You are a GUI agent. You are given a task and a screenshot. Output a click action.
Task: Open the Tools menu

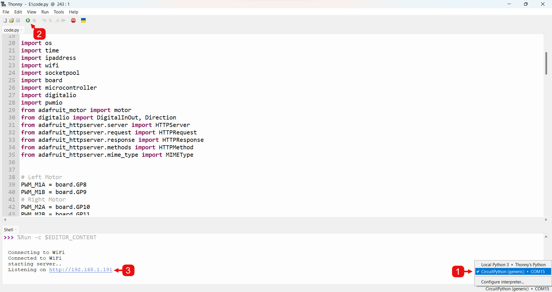pyautogui.click(x=59, y=12)
